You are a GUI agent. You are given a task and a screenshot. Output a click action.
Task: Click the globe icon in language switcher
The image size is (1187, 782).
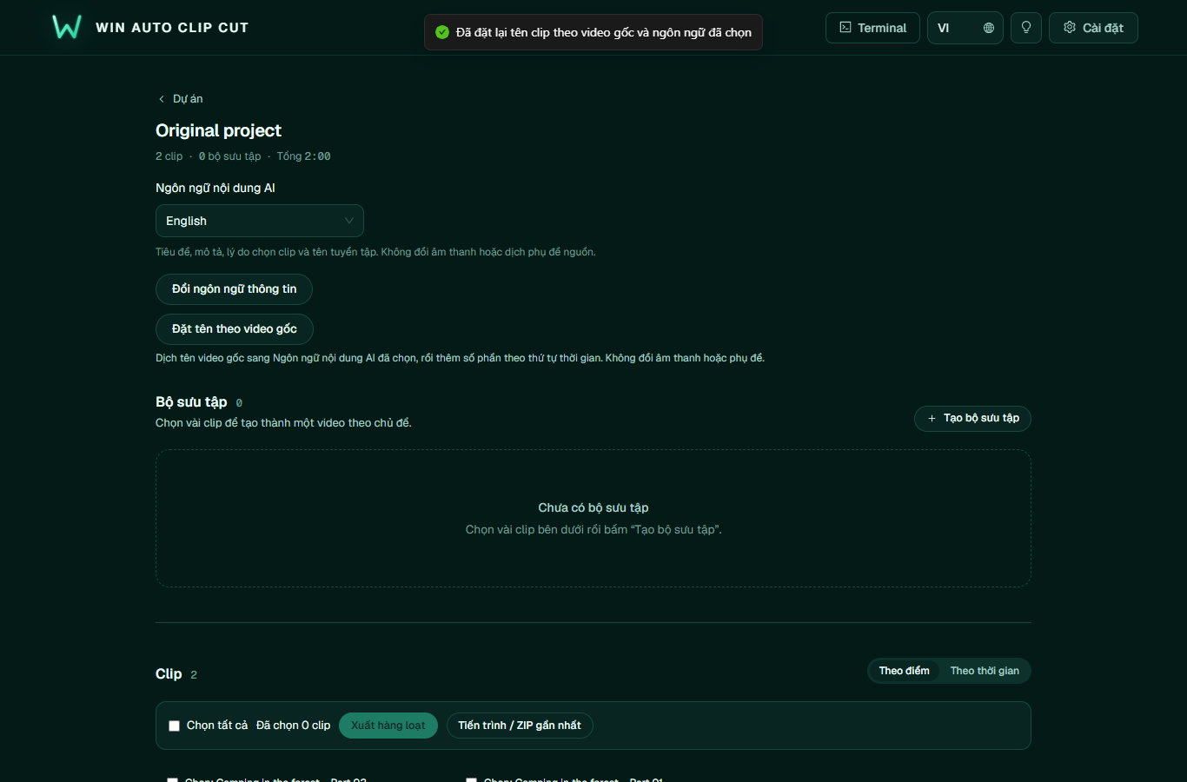pyautogui.click(x=988, y=28)
